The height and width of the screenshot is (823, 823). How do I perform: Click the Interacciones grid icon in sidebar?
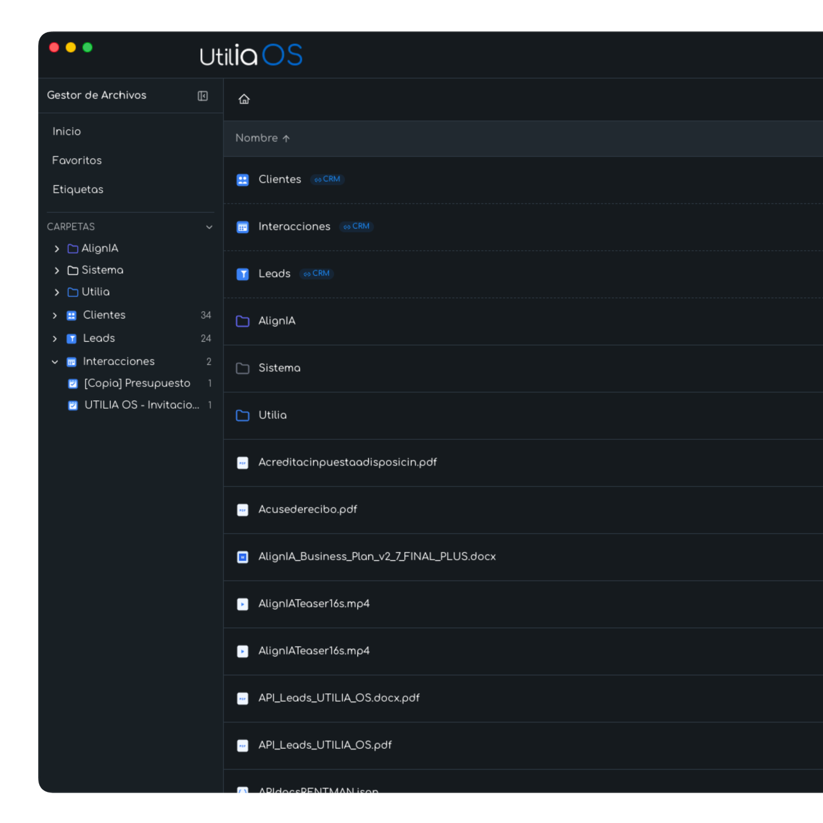pyautogui.click(x=72, y=362)
